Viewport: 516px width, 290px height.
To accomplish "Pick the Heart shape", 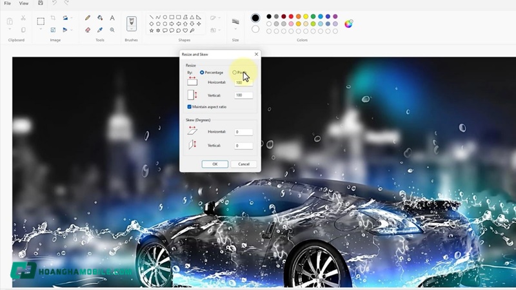I will 185,30.
